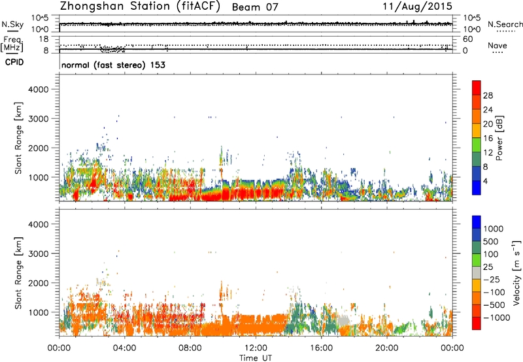Select the '4' power colorbar label
Image resolution: width=523 pixels, height=362 pixels.
pos(485,182)
